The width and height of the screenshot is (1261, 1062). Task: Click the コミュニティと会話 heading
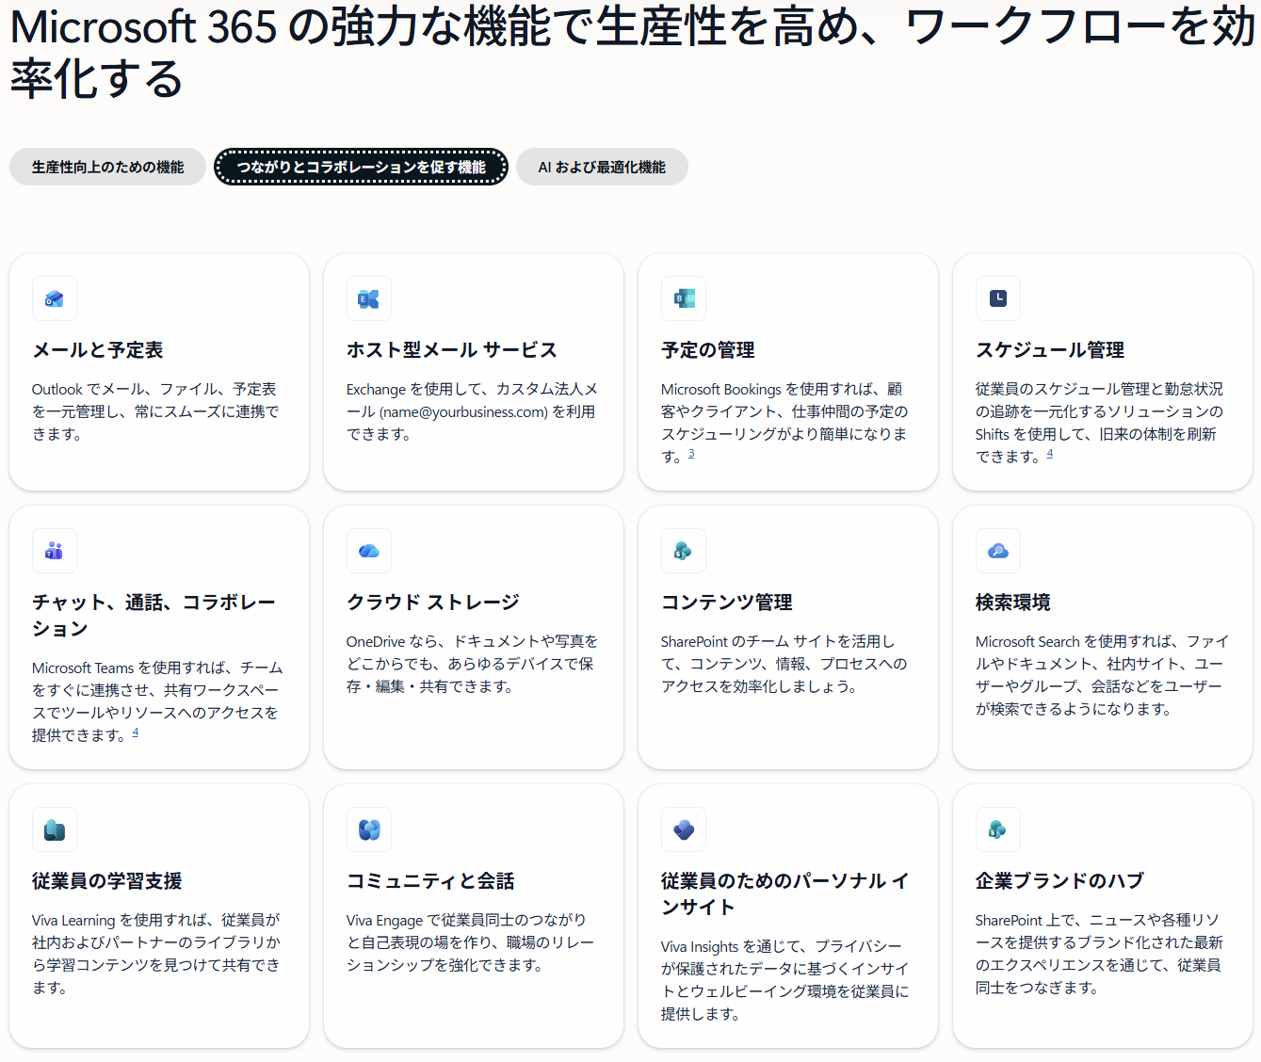tap(430, 881)
